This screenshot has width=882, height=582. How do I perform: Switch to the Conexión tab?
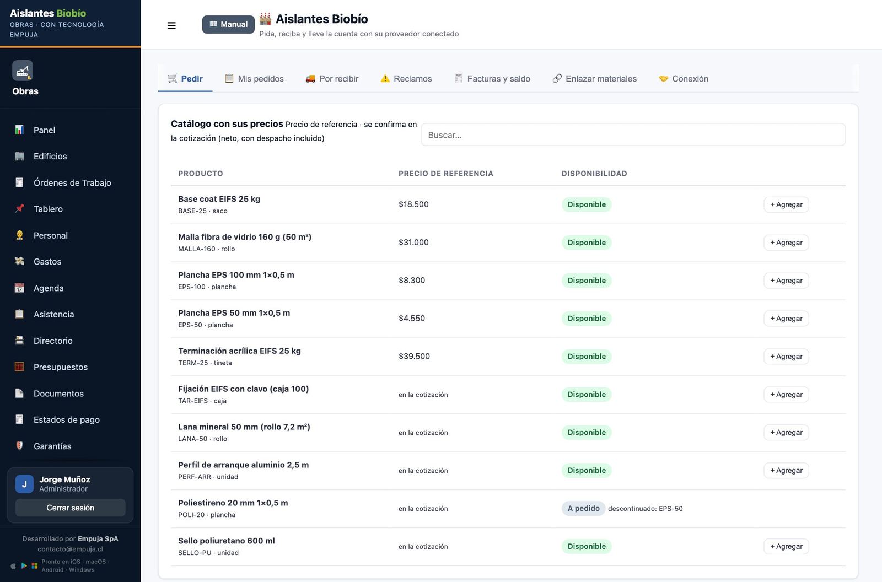[684, 79]
